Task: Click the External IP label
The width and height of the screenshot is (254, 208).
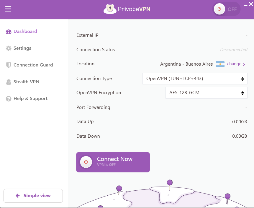Action: [87, 35]
